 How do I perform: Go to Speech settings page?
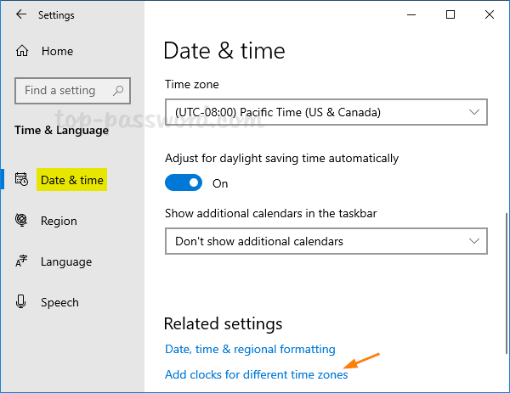(x=59, y=302)
